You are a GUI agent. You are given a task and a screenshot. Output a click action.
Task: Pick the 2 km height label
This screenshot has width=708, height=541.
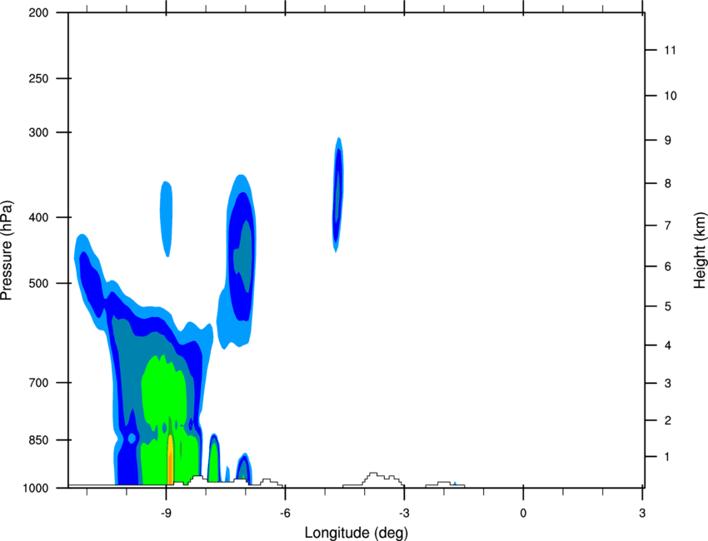coord(667,420)
